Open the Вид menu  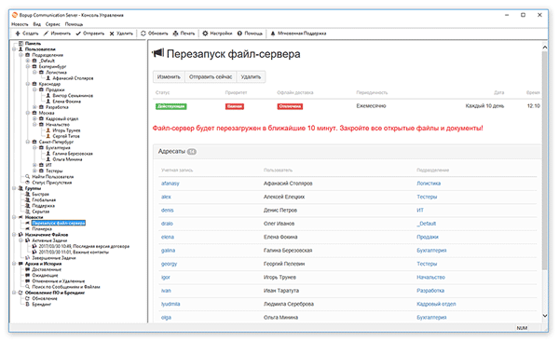[37, 24]
